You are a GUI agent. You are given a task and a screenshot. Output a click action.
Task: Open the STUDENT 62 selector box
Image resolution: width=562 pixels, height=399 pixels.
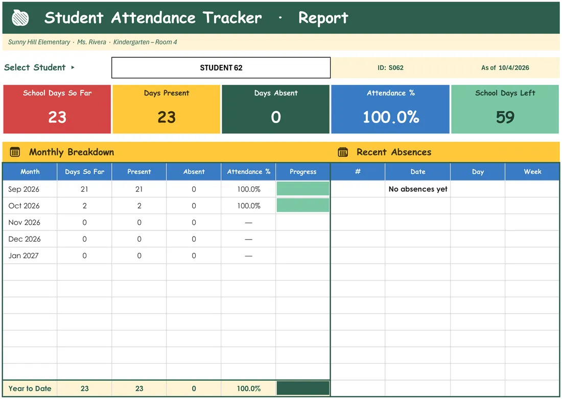click(x=221, y=68)
